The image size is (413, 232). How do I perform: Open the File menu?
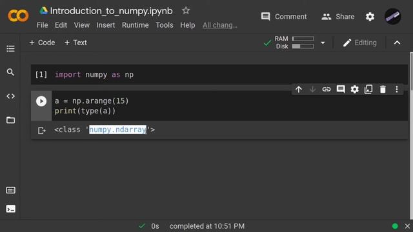click(42, 25)
